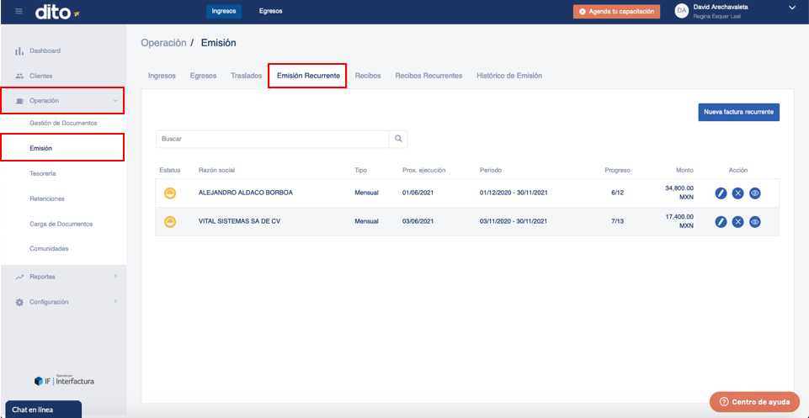This screenshot has height=418, width=809.
Task: Click VITAL SISTEMAS SA DE CV company name
Action: (239, 222)
